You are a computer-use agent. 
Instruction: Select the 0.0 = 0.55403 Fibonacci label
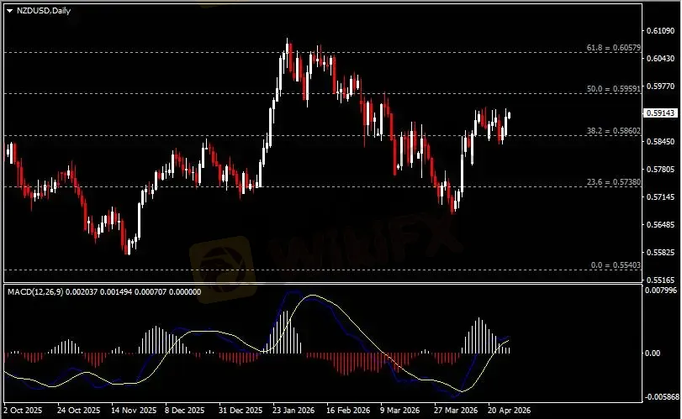click(x=616, y=264)
